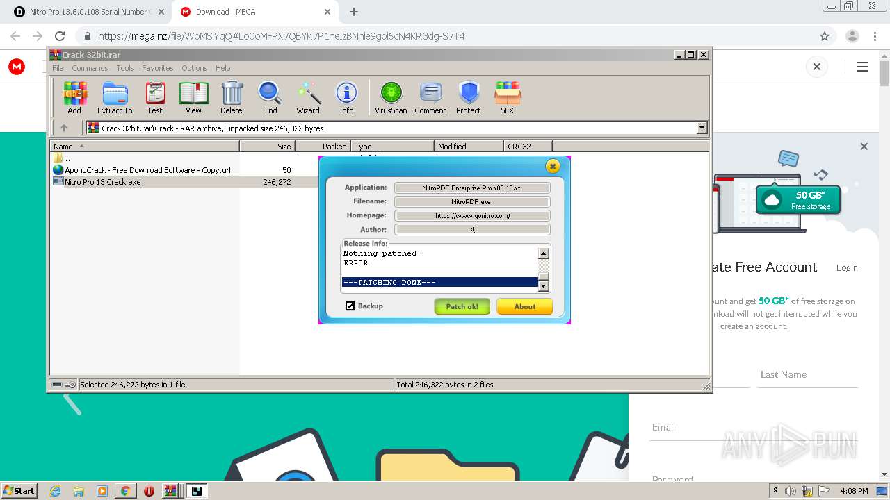Click the Delete trash icon
The height and width of the screenshot is (500, 890).
click(x=232, y=98)
